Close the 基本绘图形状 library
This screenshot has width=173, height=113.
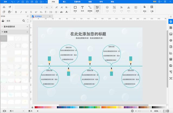(27, 27)
